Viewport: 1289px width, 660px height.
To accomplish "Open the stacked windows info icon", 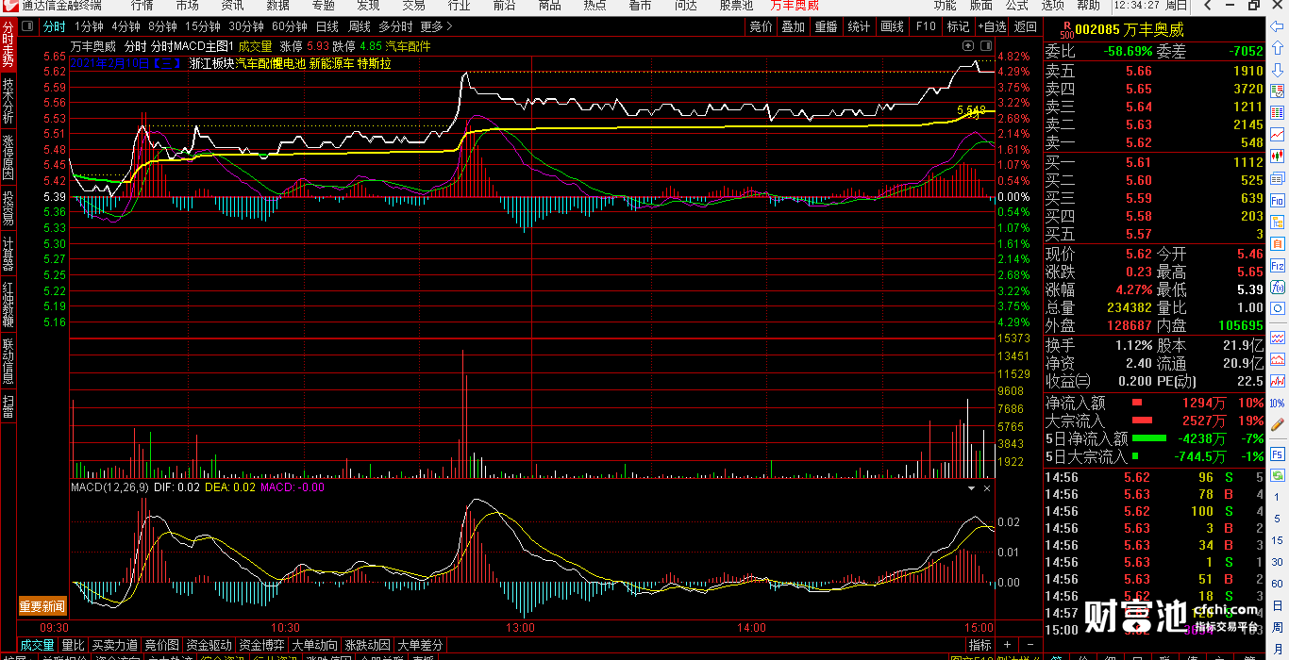I will 1278,178.
